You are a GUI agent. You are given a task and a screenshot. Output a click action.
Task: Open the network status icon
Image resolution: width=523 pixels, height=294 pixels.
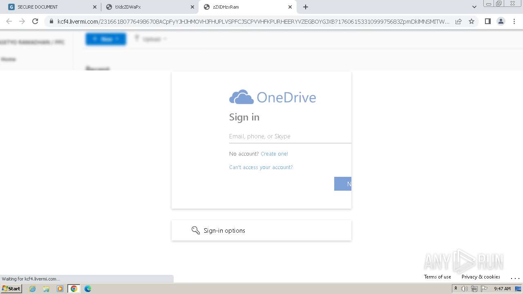tap(474, 289)
